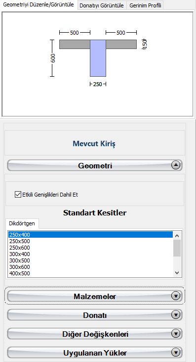Click the 600 height dimension label

tap(53, 58)
